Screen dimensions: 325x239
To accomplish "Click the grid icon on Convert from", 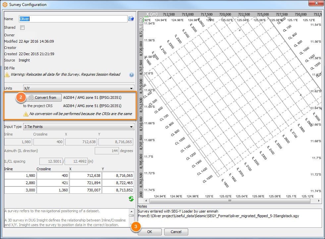I will click(31, 98).
